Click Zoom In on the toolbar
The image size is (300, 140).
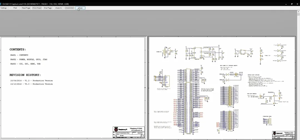[59, 8]
